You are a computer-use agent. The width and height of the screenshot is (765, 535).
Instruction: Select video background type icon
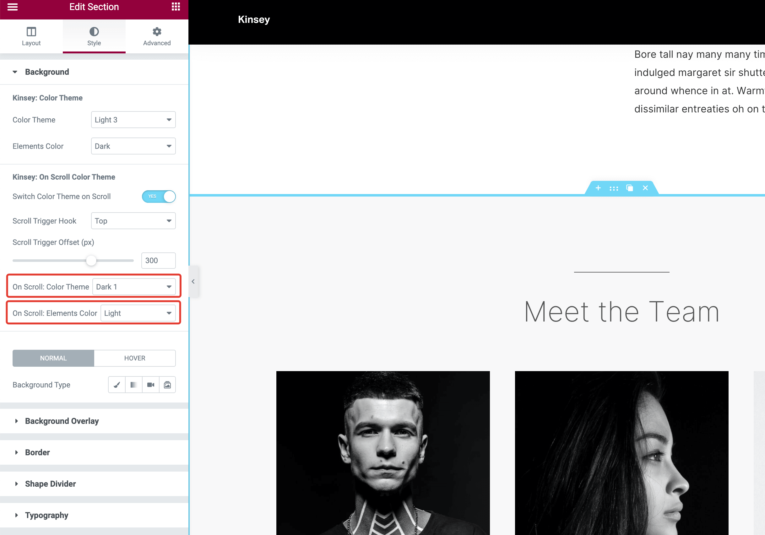click(x=151, y=385)
